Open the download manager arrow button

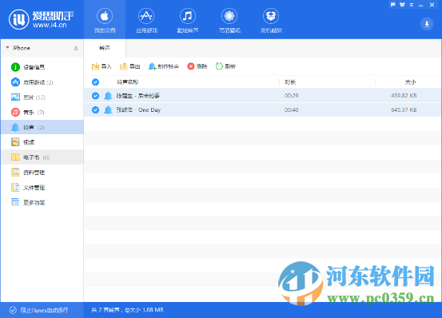(x=427, y=24)
